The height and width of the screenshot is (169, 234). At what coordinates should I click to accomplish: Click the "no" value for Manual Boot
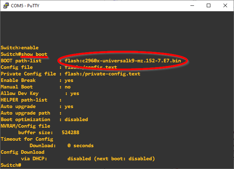click(68, 87)
